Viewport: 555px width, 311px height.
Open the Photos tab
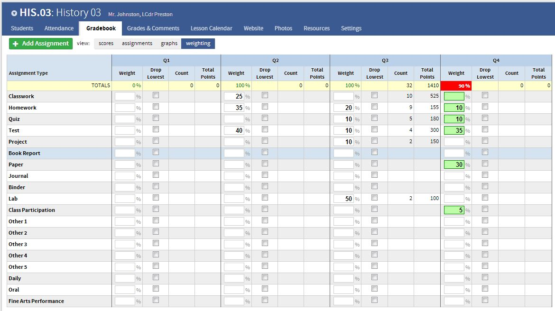[283, 28]
